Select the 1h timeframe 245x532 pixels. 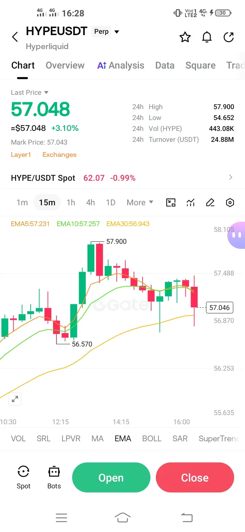71,203
